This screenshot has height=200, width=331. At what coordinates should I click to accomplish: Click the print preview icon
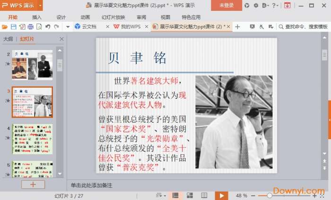[39, 27]
